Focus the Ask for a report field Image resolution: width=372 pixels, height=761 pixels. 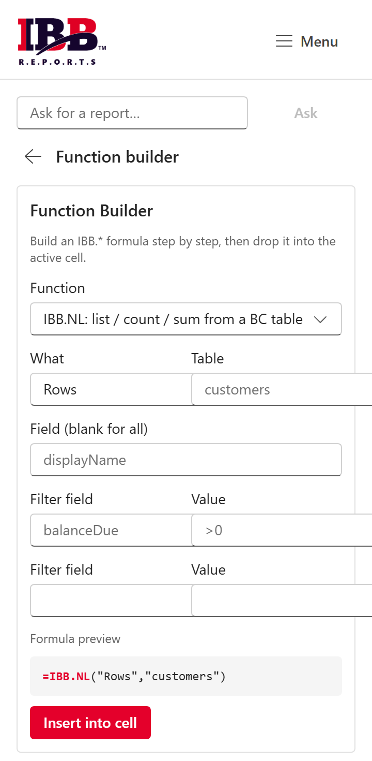tap(132, 113)
